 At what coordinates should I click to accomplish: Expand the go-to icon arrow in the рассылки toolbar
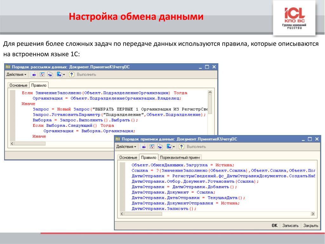tap(64, 75)
